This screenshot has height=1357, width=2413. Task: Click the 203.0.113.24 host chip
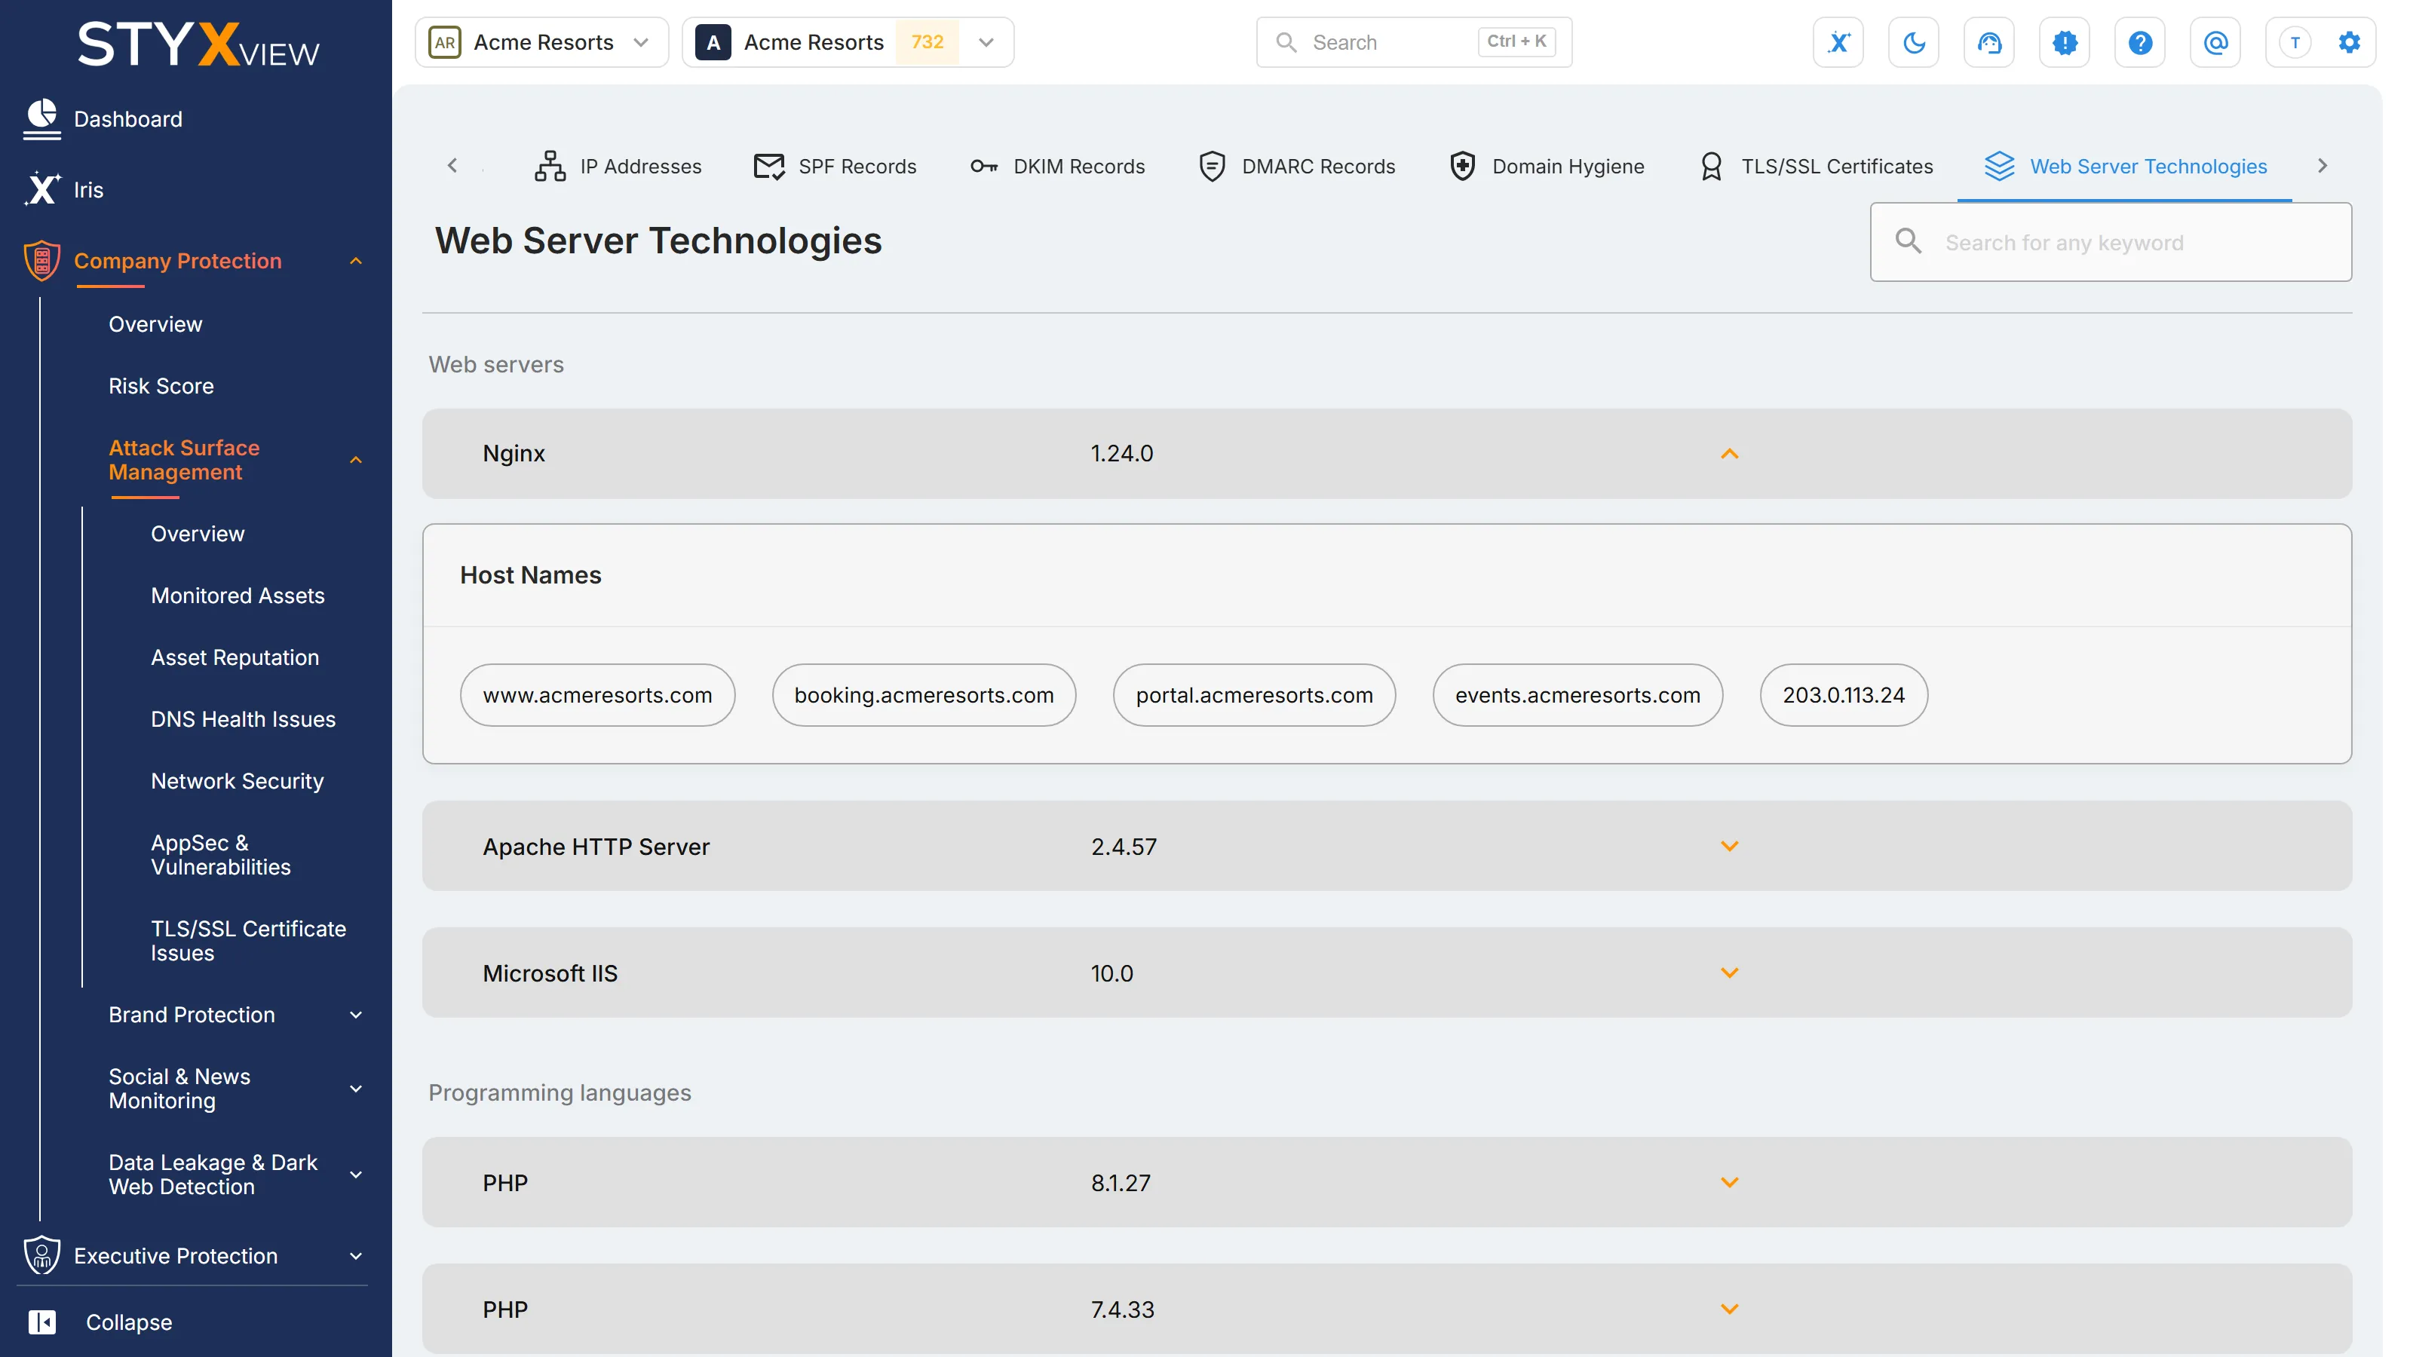coord(1842,695)
